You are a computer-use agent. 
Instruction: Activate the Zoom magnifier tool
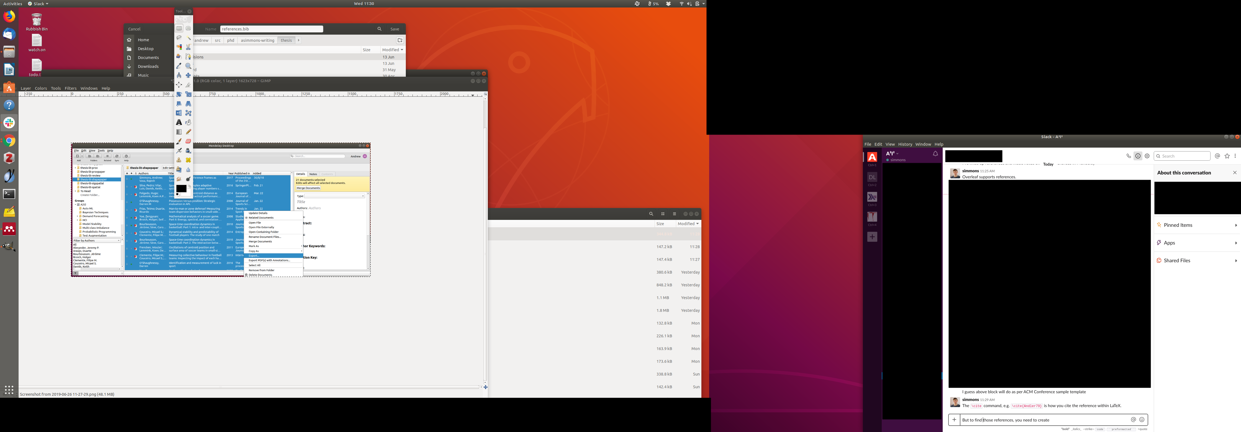(188, 66)
